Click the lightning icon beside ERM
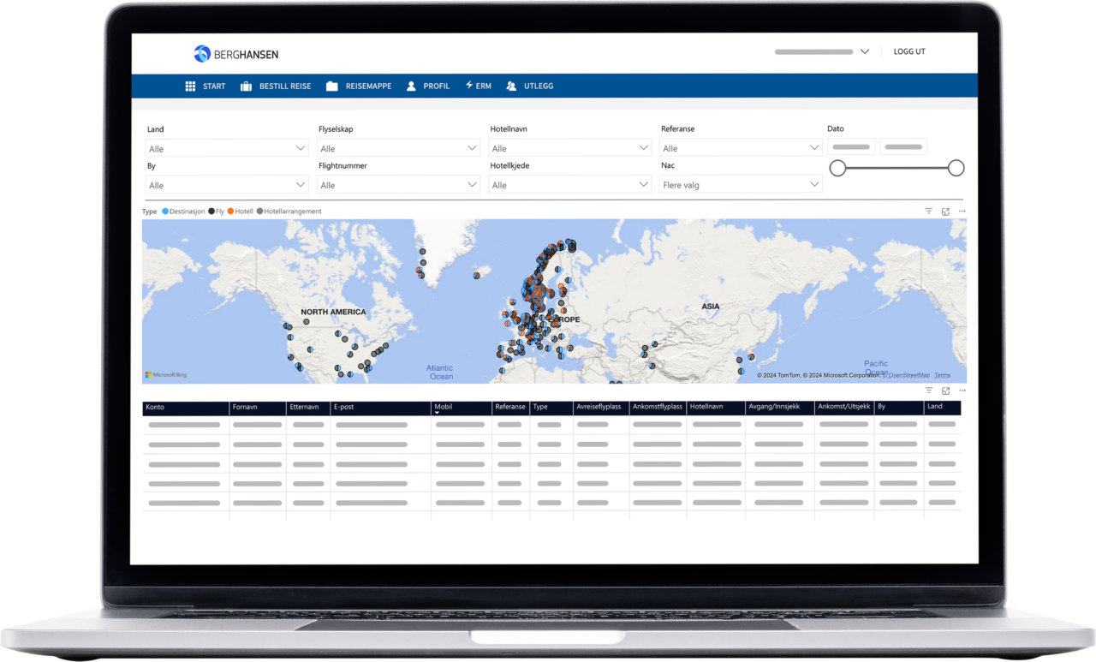This screenshot has height=662, width=1096. [x=469, y=86]
